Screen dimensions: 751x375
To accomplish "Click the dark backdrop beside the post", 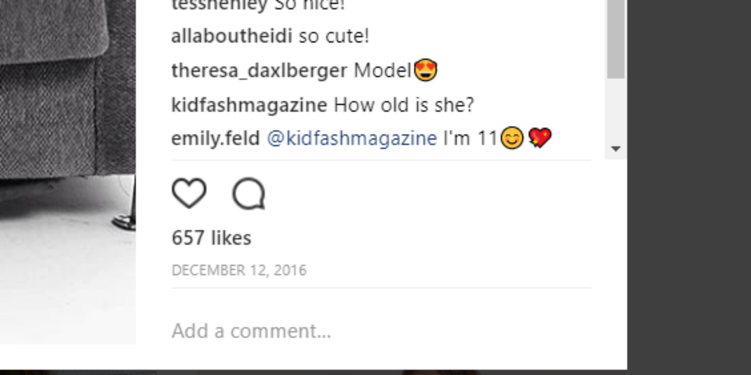I will click(x=689, y=183).
